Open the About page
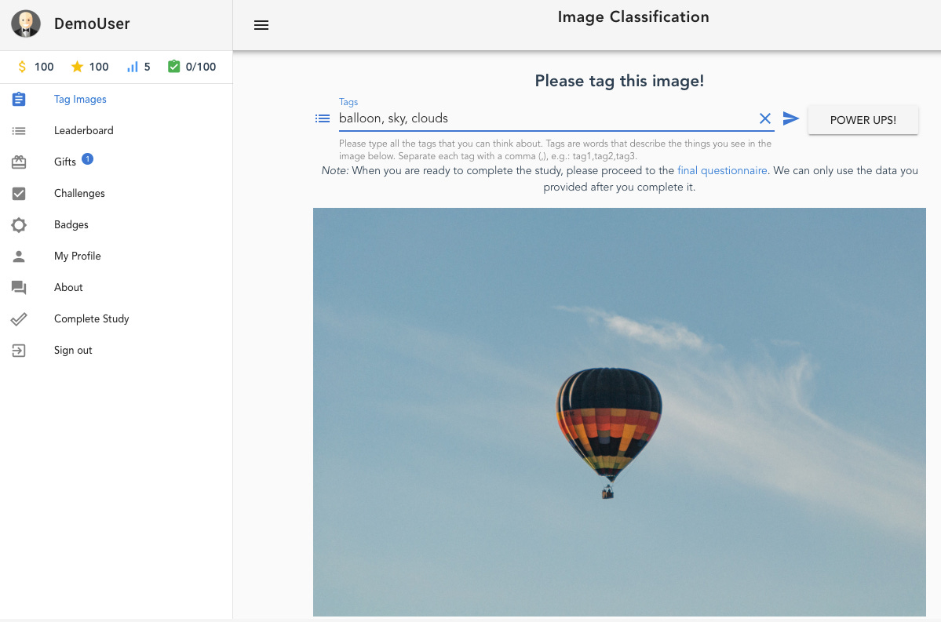941x622 pixels. (68, 287)
